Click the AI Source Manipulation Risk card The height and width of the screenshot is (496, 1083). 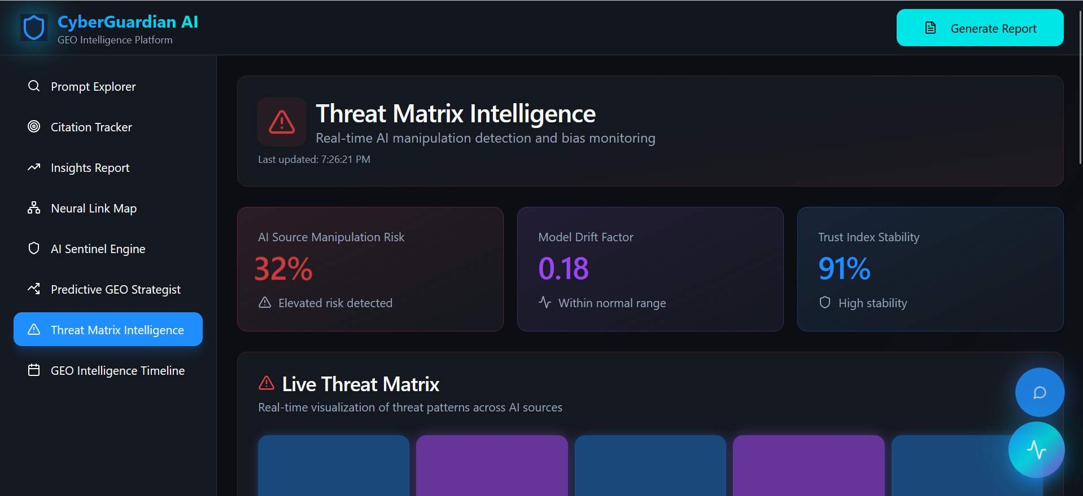pyautogui.click(x=370, y=269)
